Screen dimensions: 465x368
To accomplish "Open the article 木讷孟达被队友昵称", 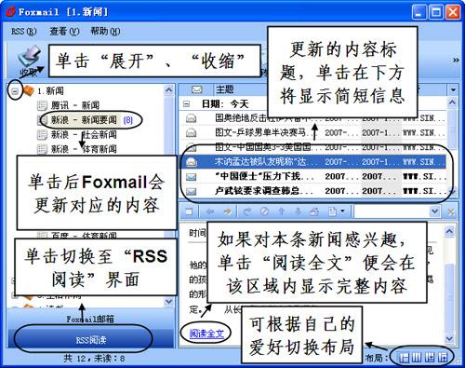I will point(264,162).
